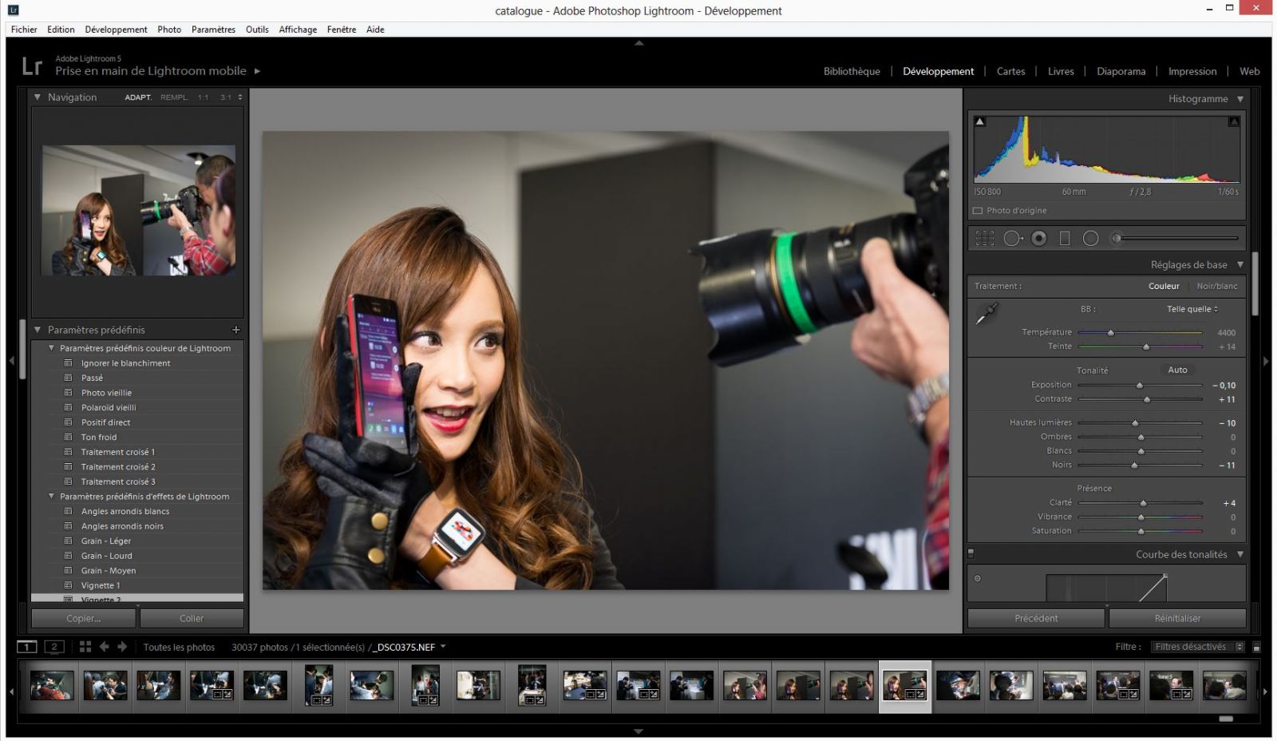Open the Paramètres menu

pyautogui.click(x=213, y=30)
